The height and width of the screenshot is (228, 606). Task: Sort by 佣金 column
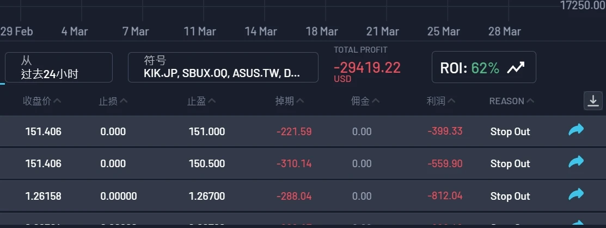click(x=365, y=101)
